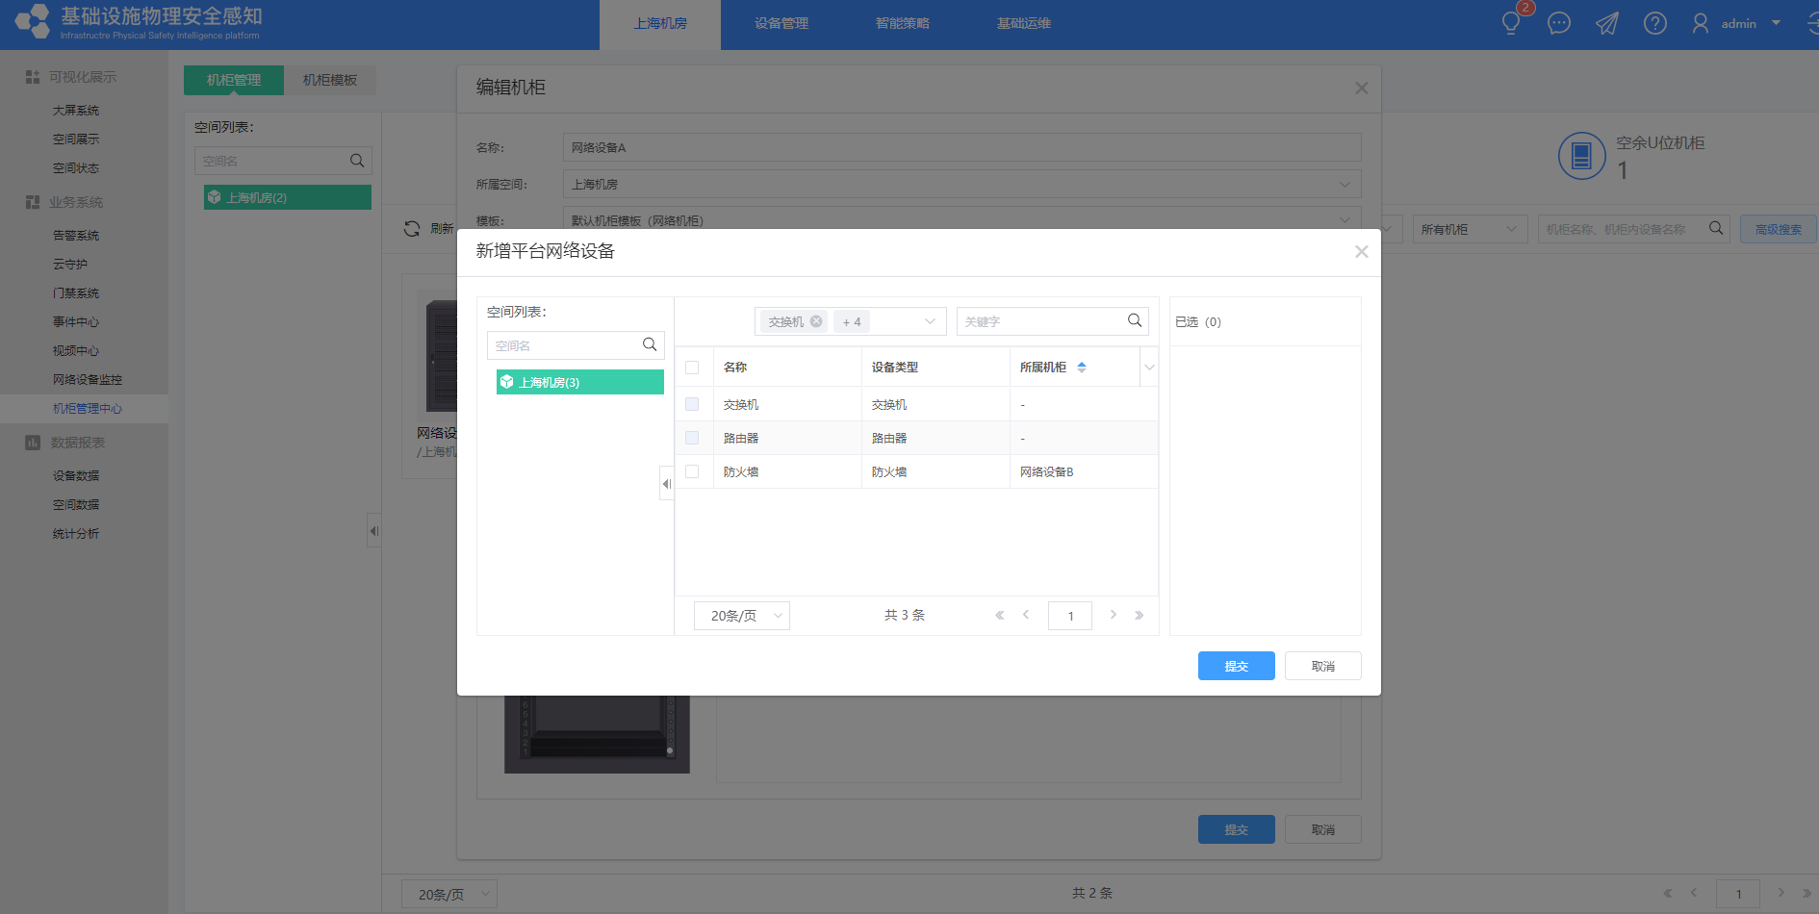1819x914 pixels.
Task: Expand the table column settings chevron
Action: click(x=1149, y=367)
